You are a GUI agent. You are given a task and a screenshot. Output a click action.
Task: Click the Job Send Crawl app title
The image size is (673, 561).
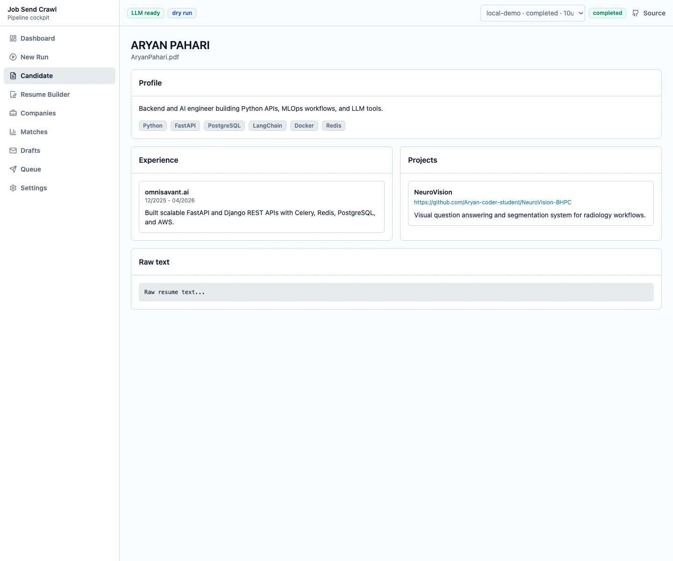pos(32,9)
